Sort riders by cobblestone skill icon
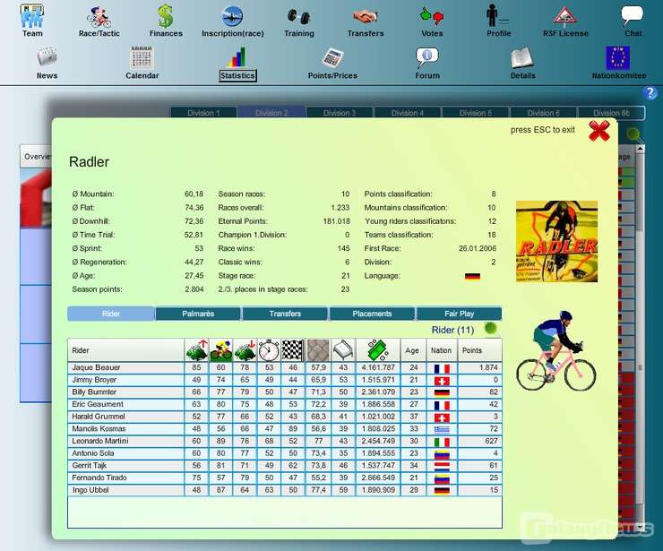The height and width of the screenshot is (551, 663). [318, 350]
